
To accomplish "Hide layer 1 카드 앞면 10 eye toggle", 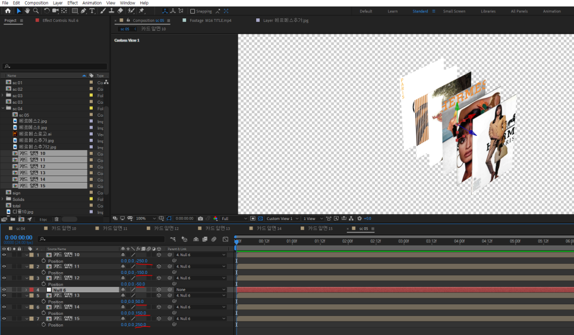I will pos(4,254).
